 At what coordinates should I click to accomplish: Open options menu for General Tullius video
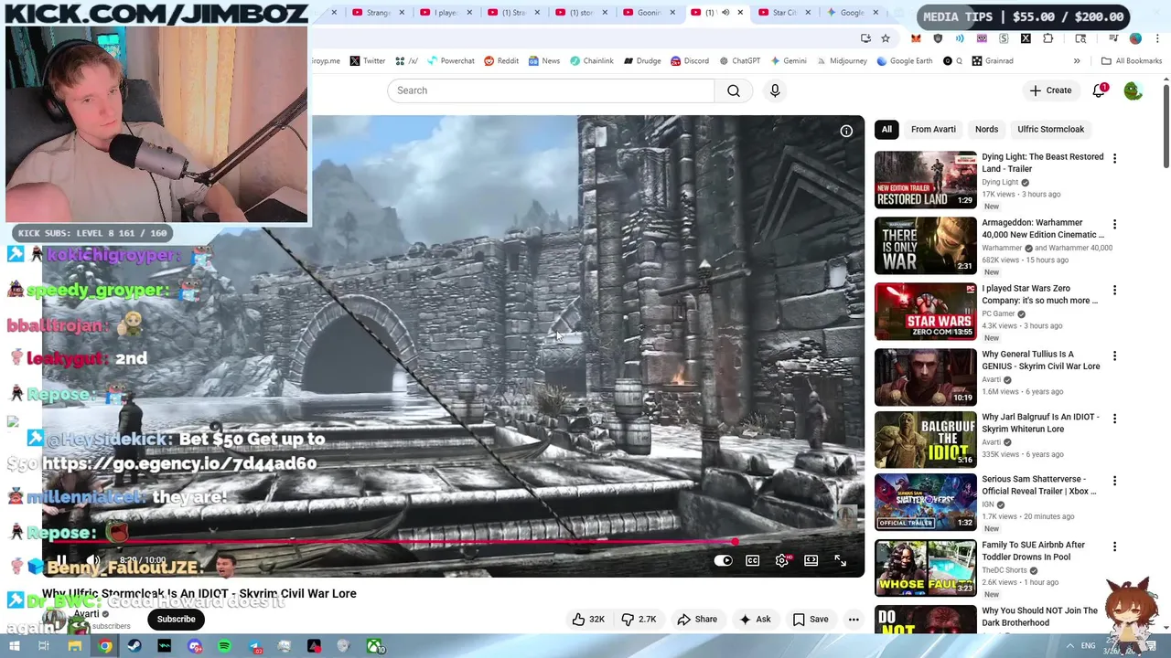coord(1114,356)
